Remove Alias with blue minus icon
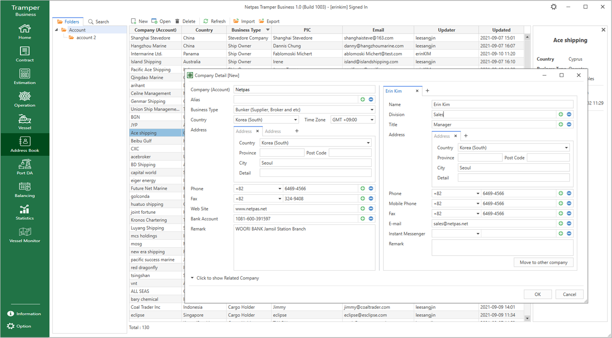 tap(371, 100)
